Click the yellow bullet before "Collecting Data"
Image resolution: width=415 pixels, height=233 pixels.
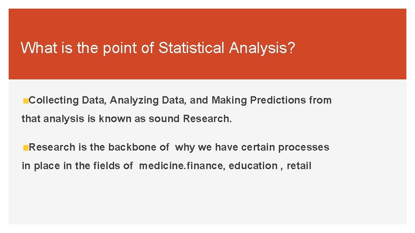click(x=26, y=101)
